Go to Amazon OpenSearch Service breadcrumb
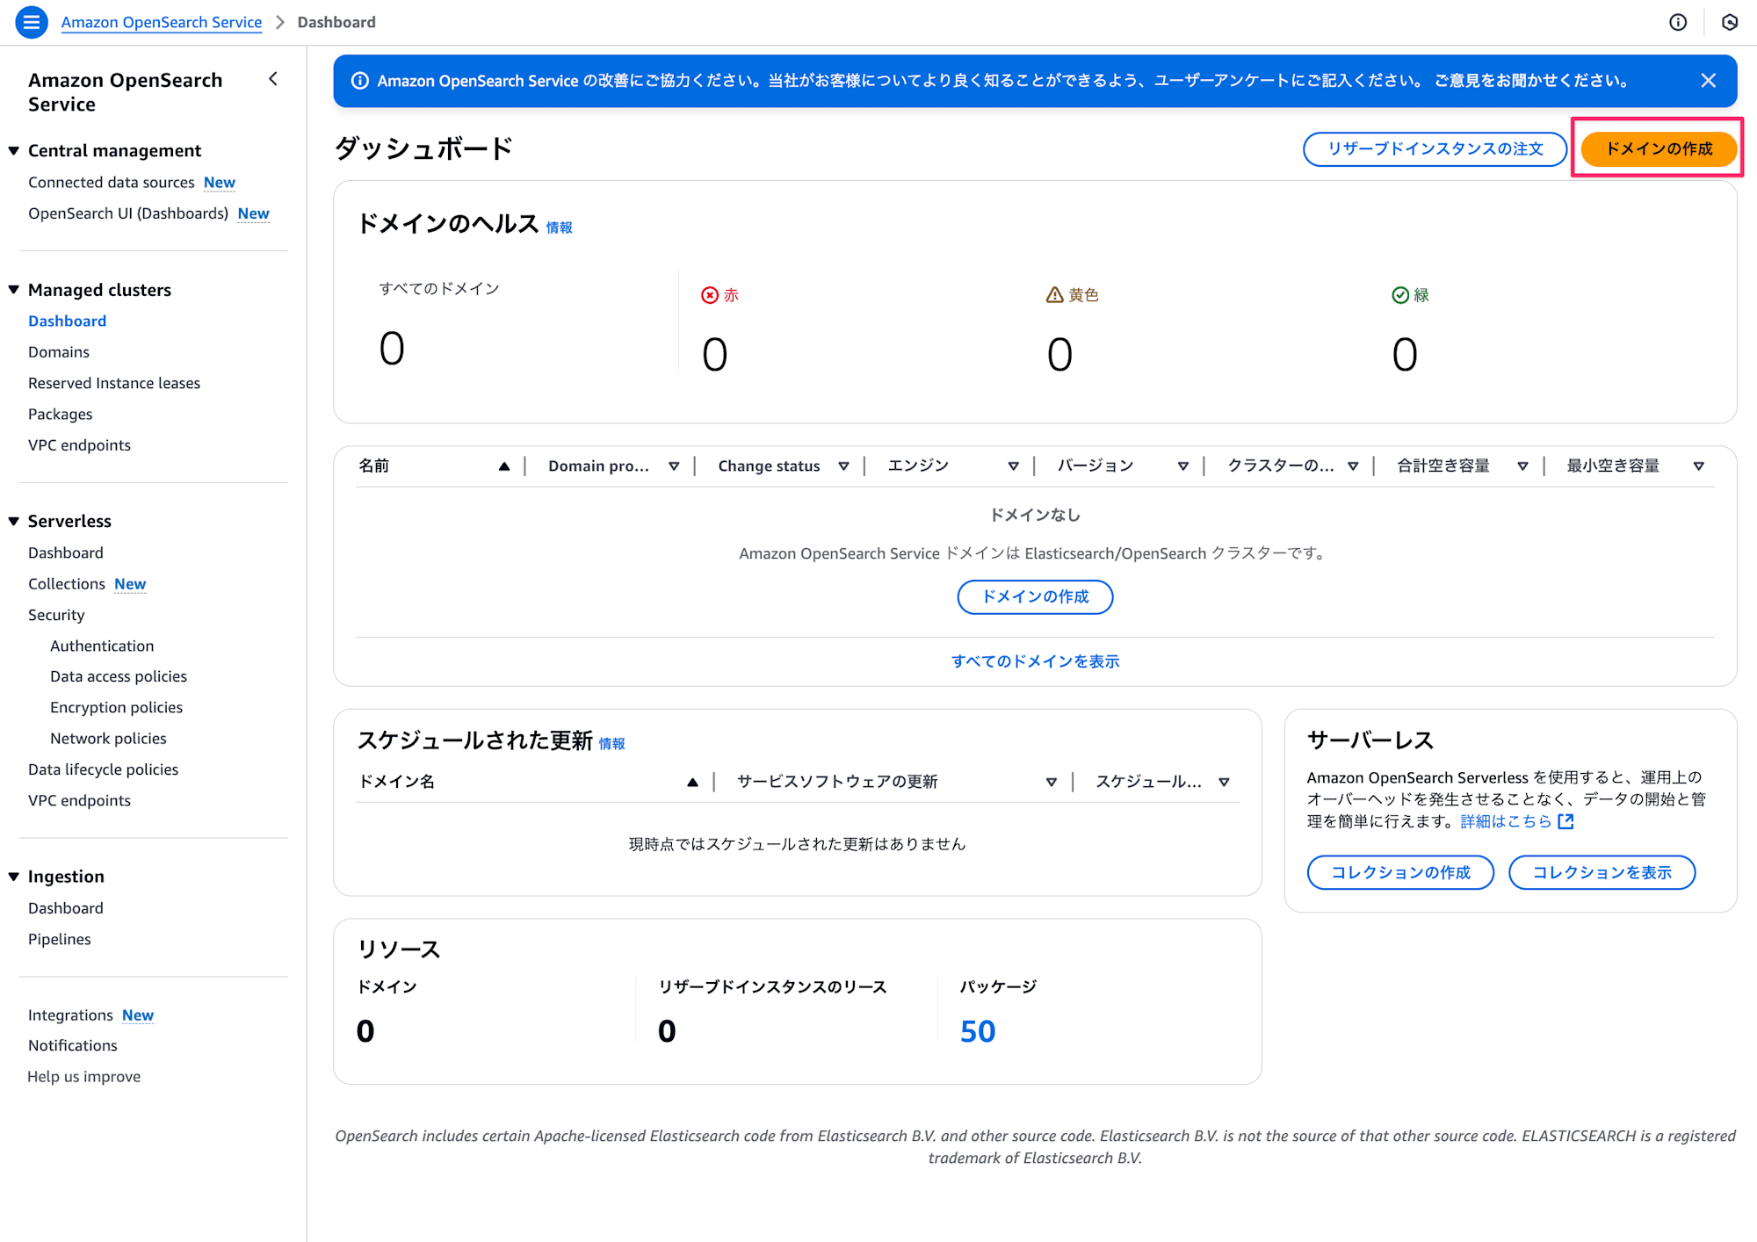Image resolution: width=1757 pixels, height=1242 pixels. tap(161, 22)
